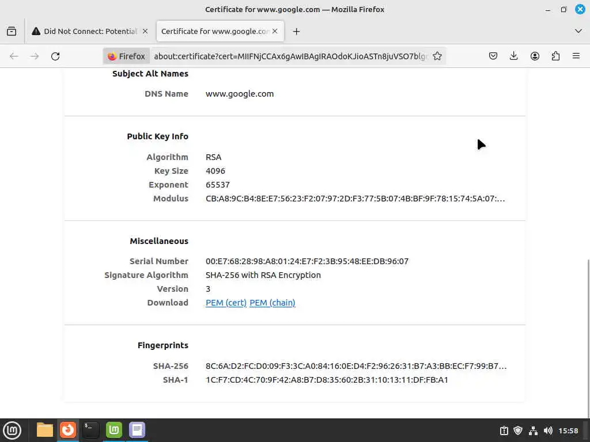
Task: Click the Exponent value 65537
Action: point(217,185)
